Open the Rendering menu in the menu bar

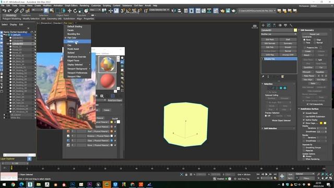85,6
